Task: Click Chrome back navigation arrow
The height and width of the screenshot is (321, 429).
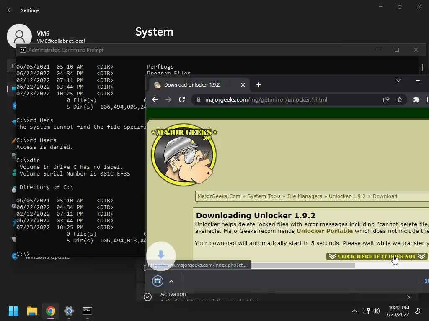Action: coord(155,99)
